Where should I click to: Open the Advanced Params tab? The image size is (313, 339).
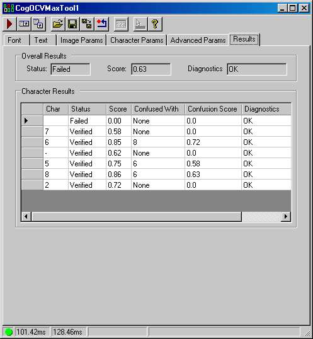pyautogui.click(x=198, y=40)
